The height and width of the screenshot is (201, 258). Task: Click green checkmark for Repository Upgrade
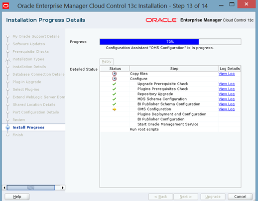pos(114,94)
